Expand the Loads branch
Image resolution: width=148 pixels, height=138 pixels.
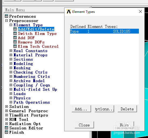(x=11, y=94)
